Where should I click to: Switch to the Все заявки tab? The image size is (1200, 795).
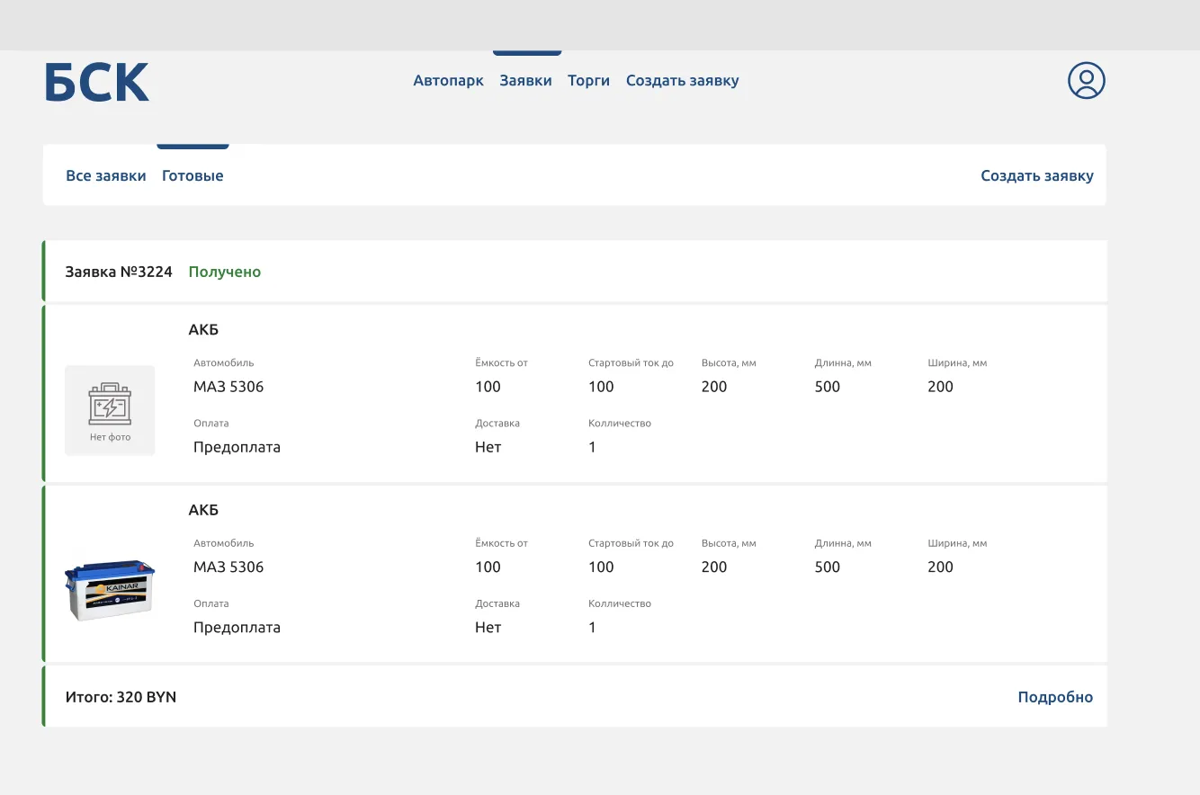[x=105, y=176]
